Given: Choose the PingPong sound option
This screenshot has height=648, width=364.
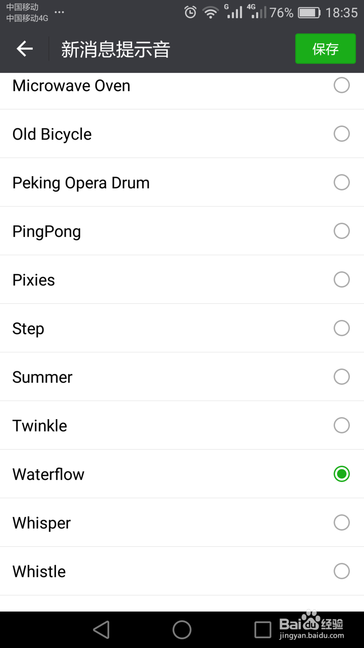Looking at the screenshot, I should point(47,231).
